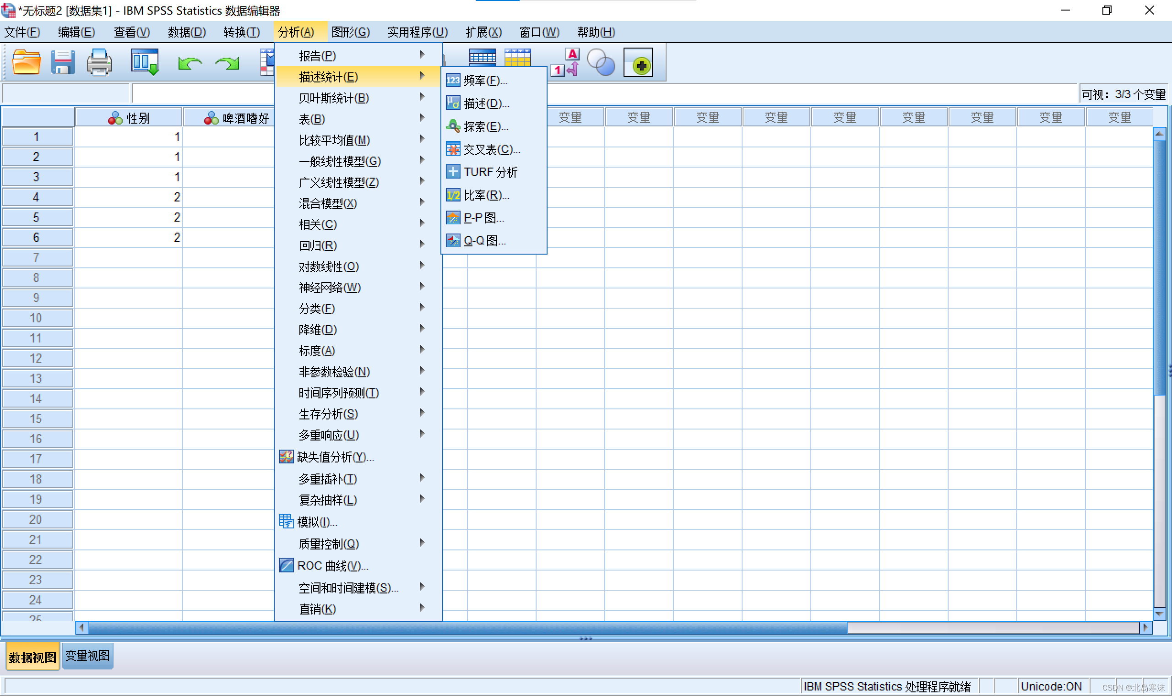Click the Value labels toolbar icon
1172x696 pixels.
[x=566, y=62]
